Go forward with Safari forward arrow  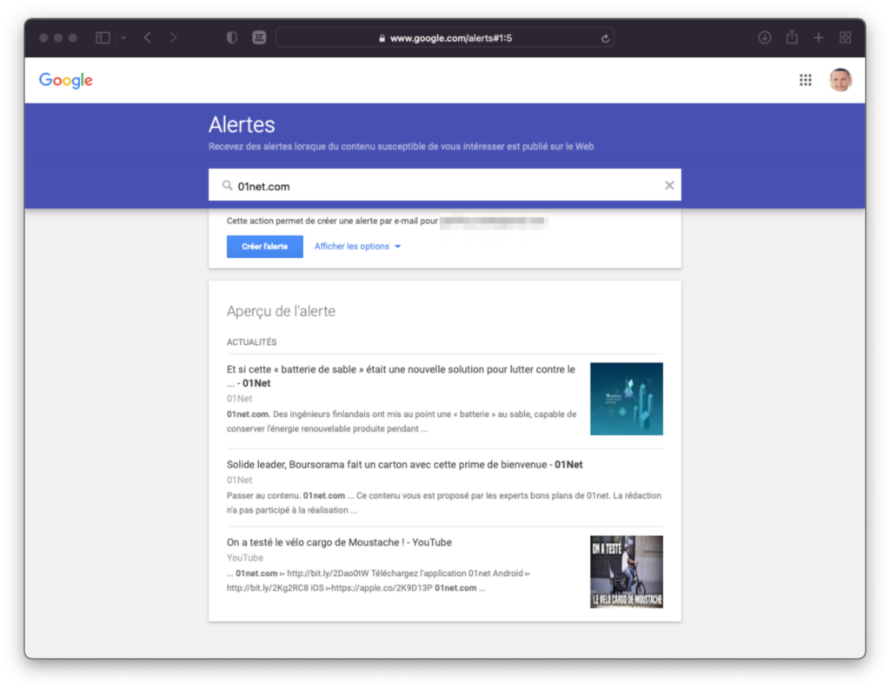173,38
